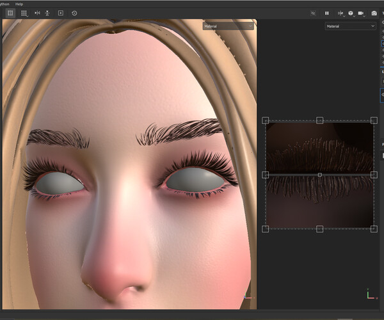
Task: Click the bottom-right transform handle on eyelash texture
Action: pos(374,229)
